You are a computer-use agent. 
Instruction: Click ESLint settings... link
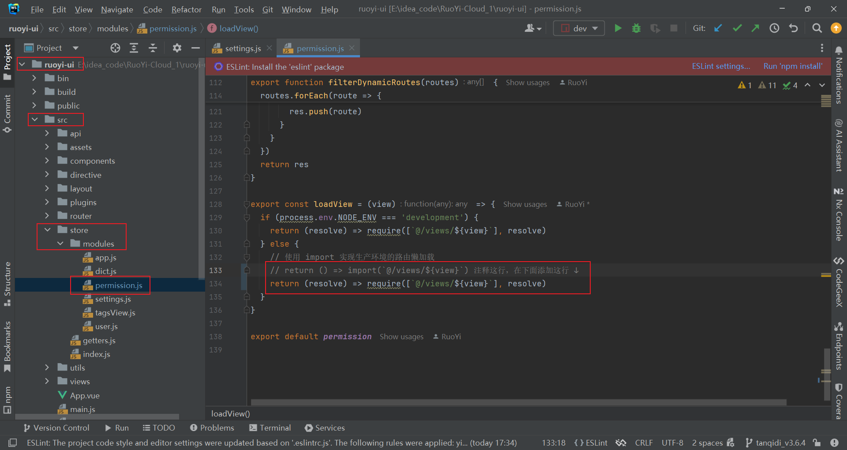coord(721,66)
